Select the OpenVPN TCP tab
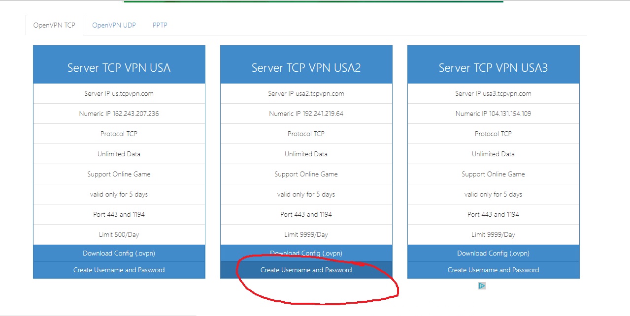630x316 pixels. click(54, 25)
